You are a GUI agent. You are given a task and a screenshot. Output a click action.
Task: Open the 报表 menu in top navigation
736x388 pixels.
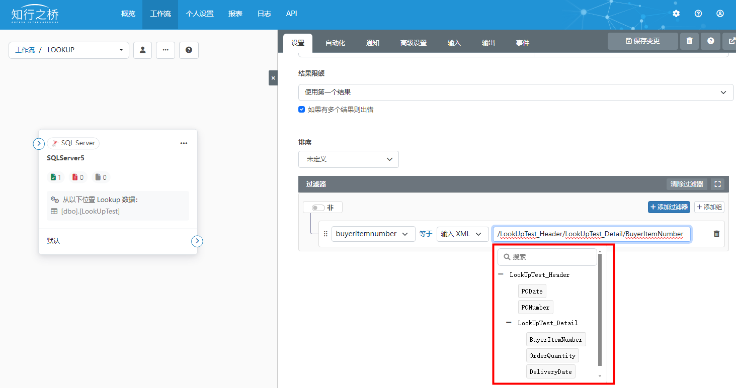(235, 14)
